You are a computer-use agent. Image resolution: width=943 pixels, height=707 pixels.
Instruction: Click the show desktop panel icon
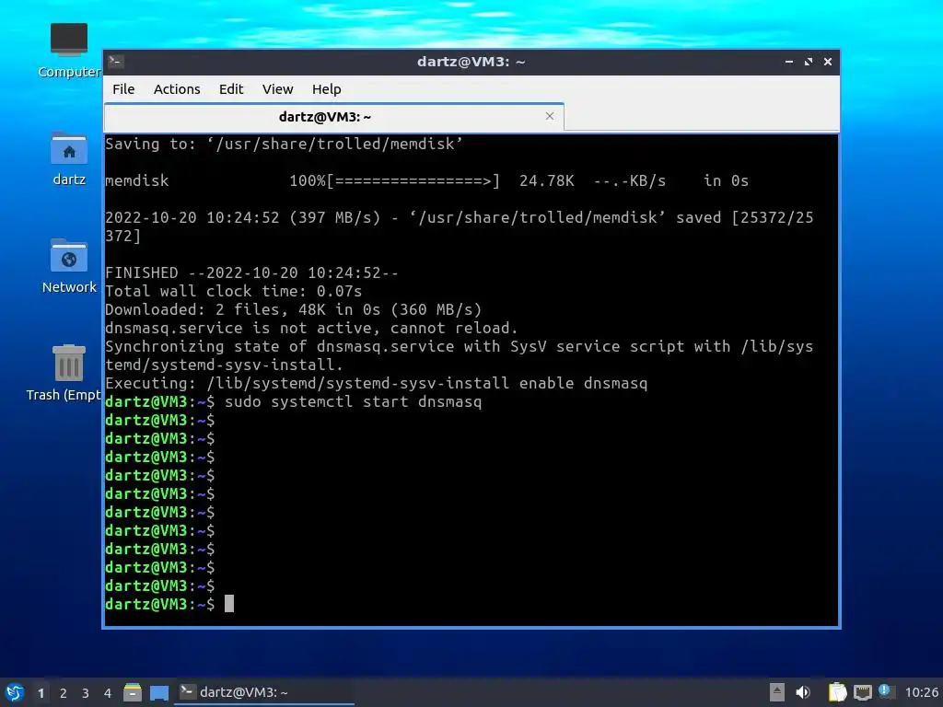tap(158, 692)
